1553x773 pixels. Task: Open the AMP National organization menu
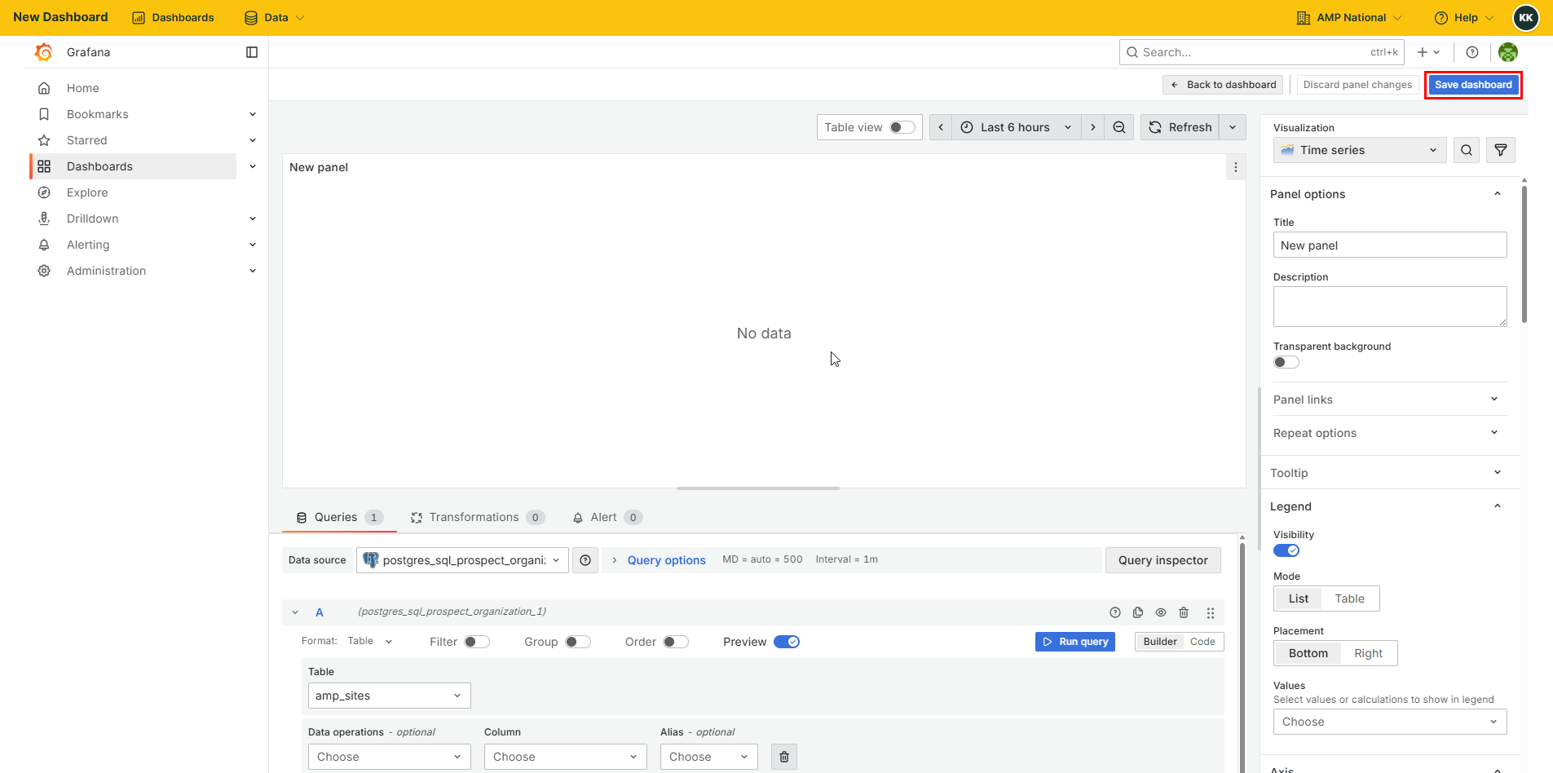pyautogui.click(x=1349, y=17)
